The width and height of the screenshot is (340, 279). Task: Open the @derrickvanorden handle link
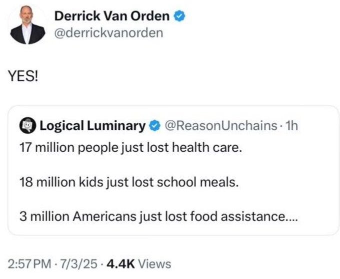108,33
